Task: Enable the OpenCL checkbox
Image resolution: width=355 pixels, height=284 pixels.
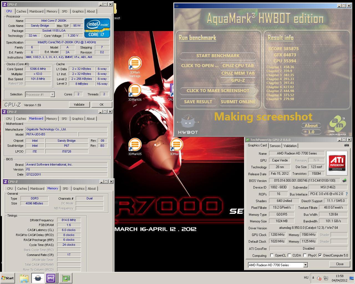Action: click(x=272, y=255)
